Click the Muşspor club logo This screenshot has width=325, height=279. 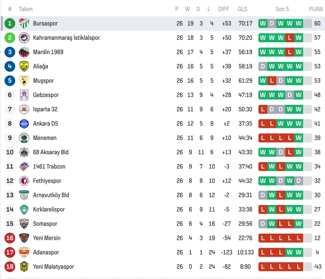24,81
